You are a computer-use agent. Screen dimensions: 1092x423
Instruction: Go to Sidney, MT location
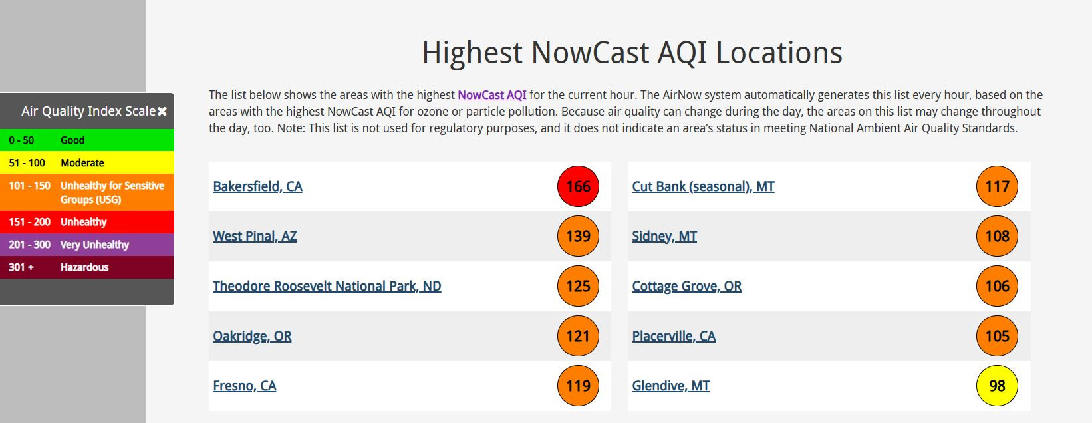pos(664,236)
